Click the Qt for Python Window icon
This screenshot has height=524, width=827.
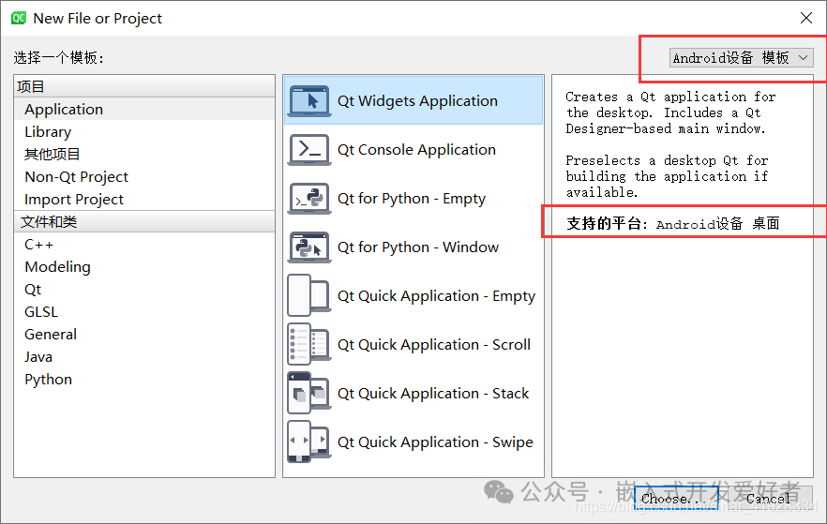(x=309, y=247)
